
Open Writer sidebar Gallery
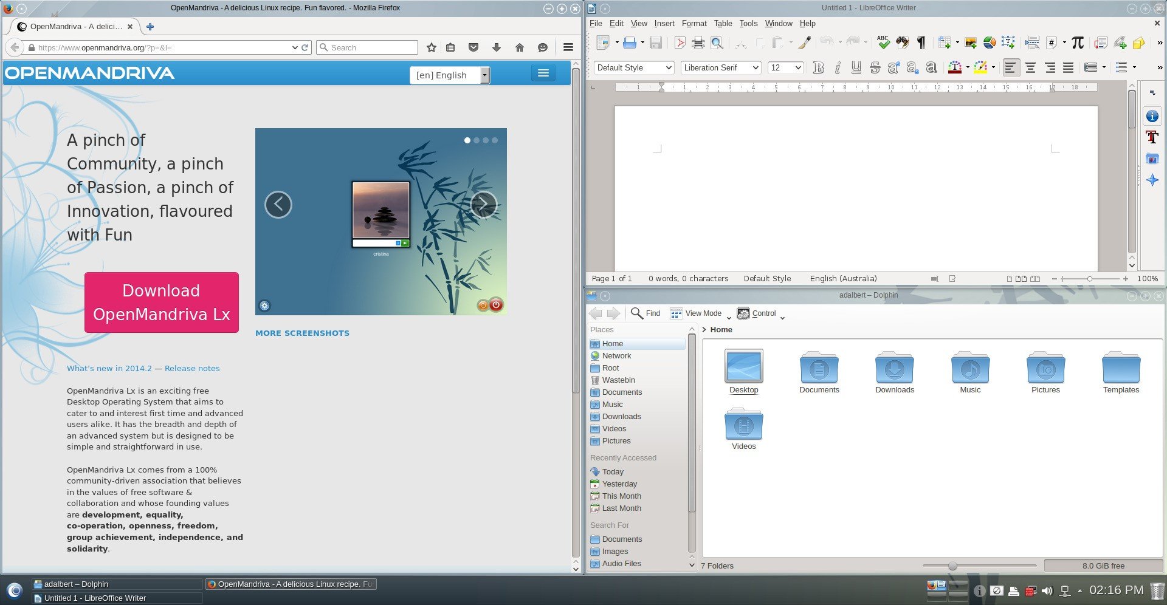pos(1152,159)
